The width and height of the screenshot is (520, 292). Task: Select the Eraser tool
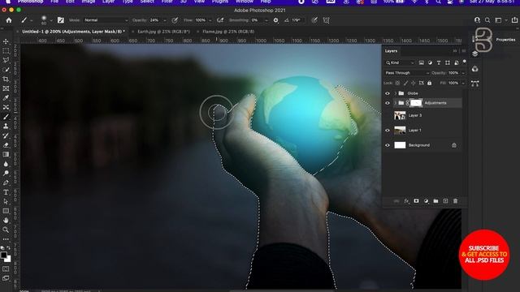point(6,145)
